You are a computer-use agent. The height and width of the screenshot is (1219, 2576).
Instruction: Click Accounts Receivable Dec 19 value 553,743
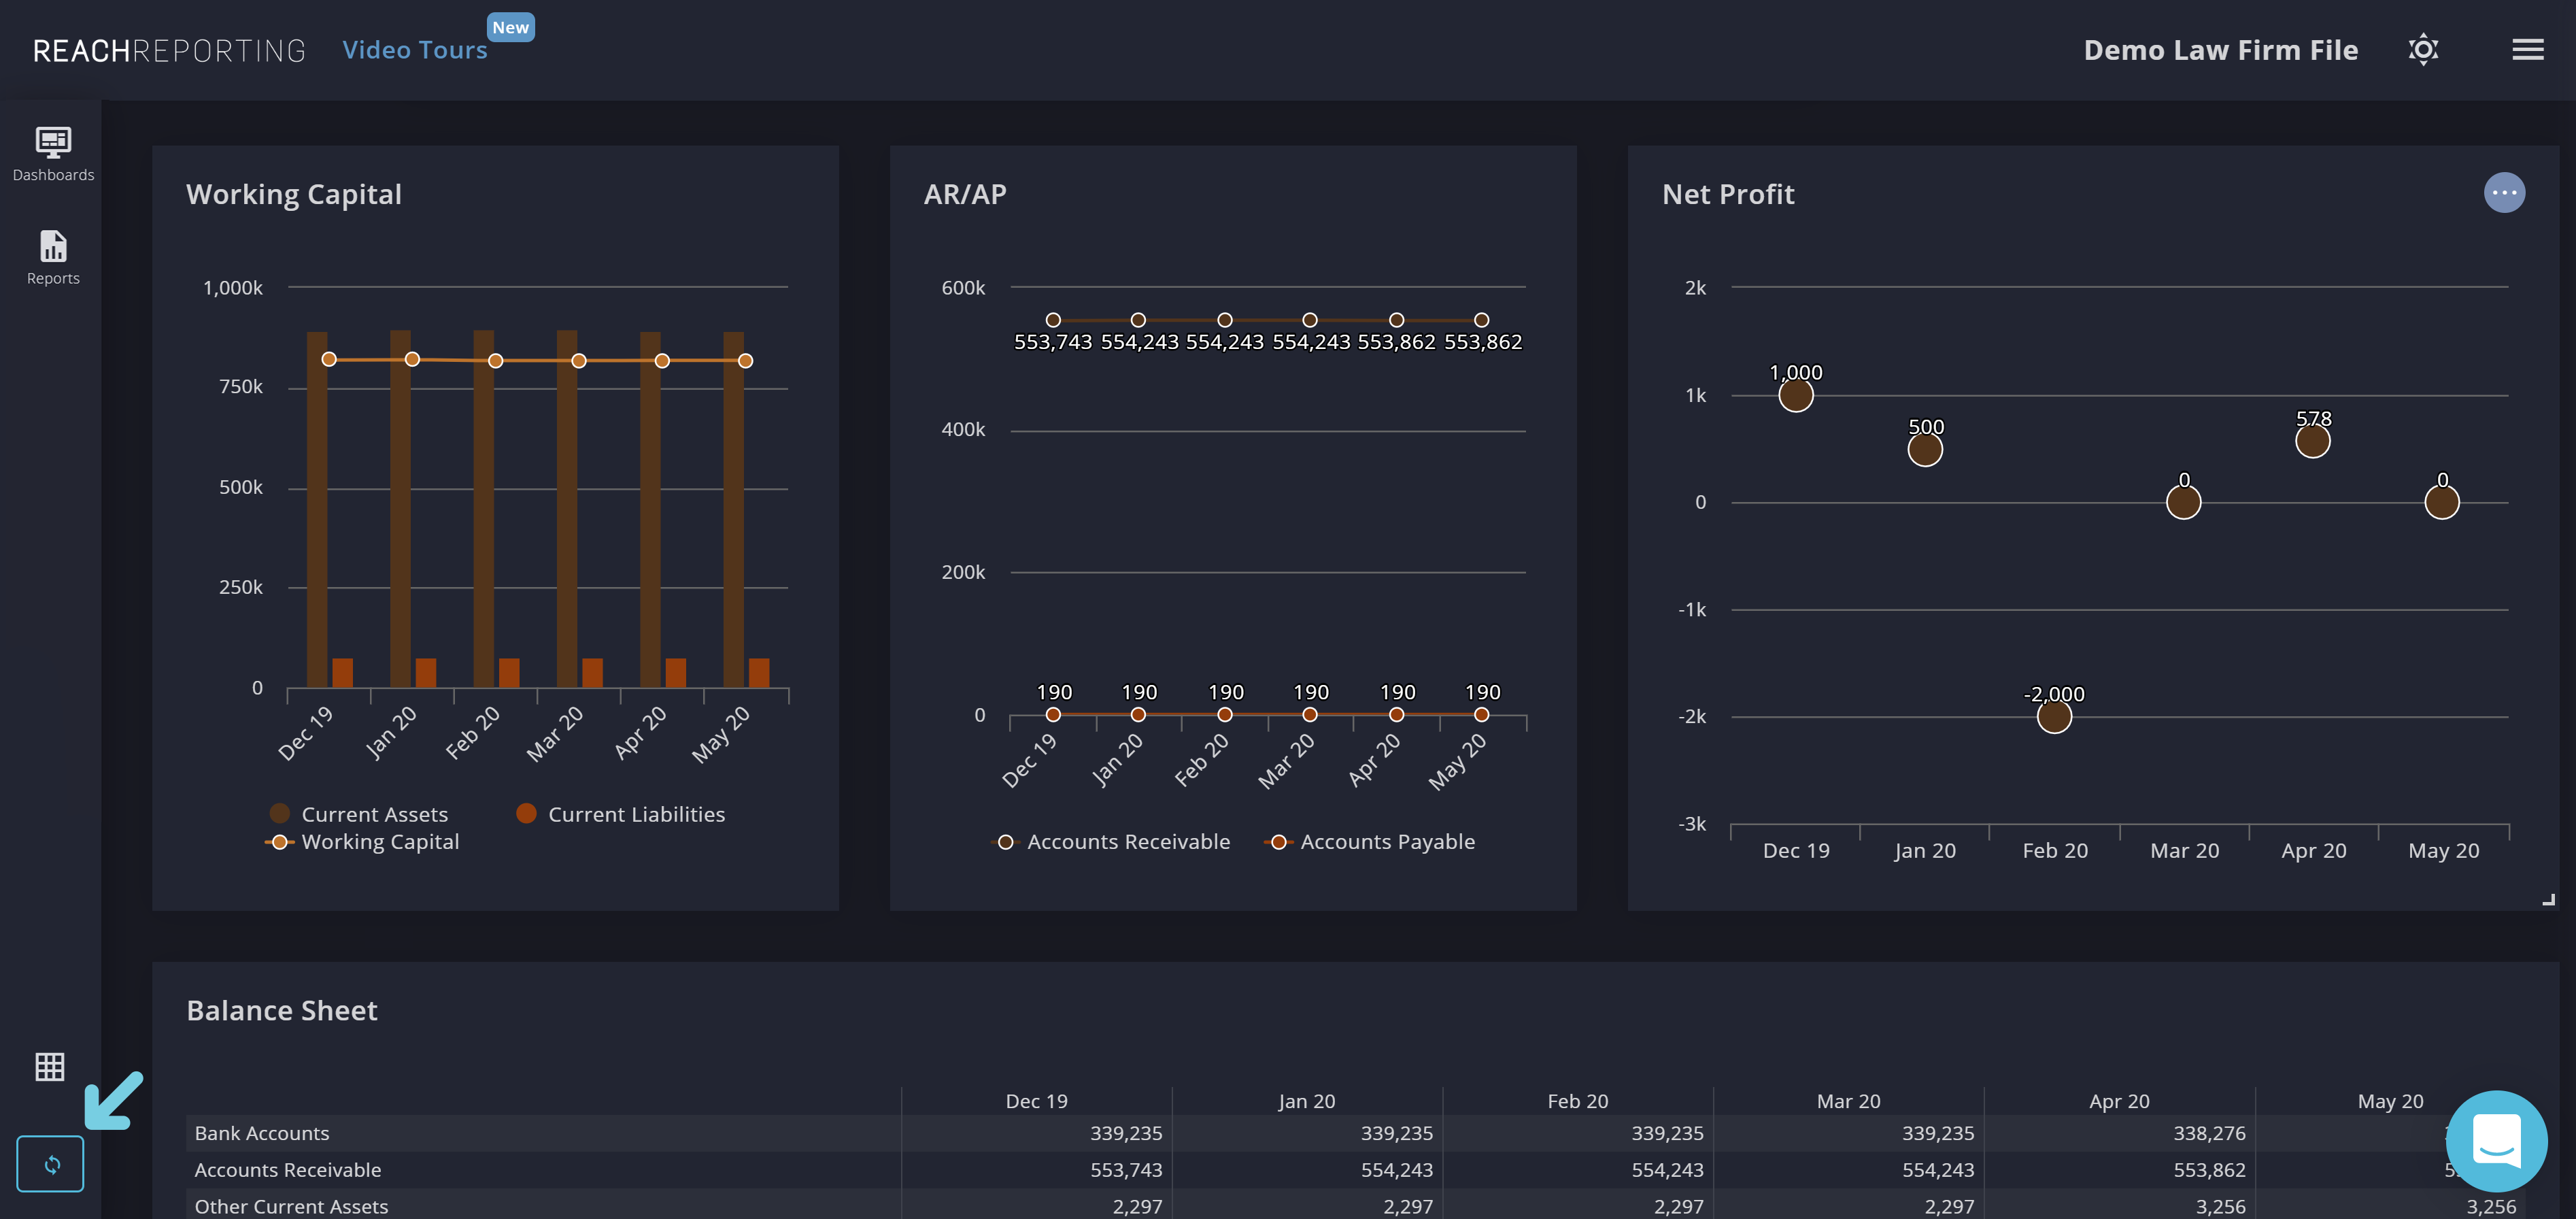click(1126, 1170)
